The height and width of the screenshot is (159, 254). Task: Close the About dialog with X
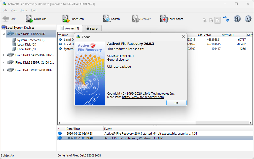coord(183,37)
